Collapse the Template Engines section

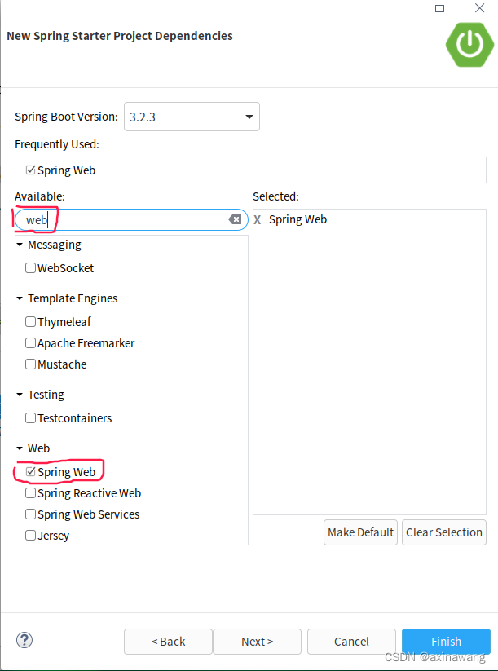19,298
